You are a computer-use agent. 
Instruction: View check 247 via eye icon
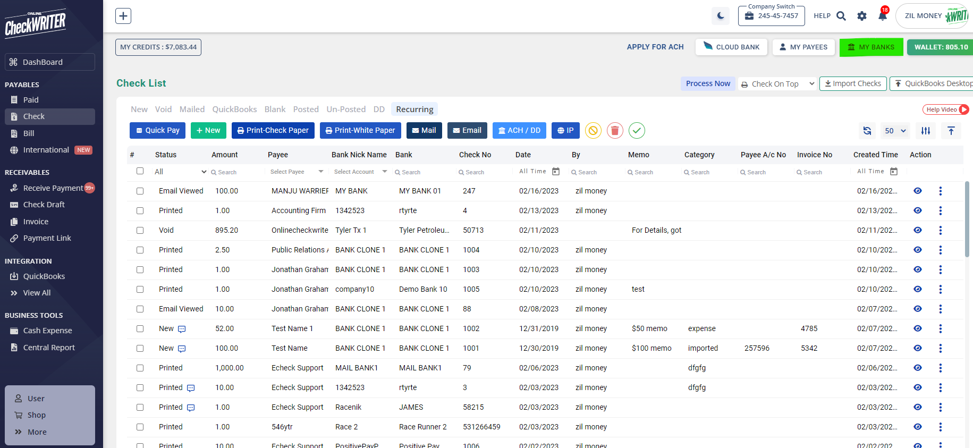(x=917, y=191)
